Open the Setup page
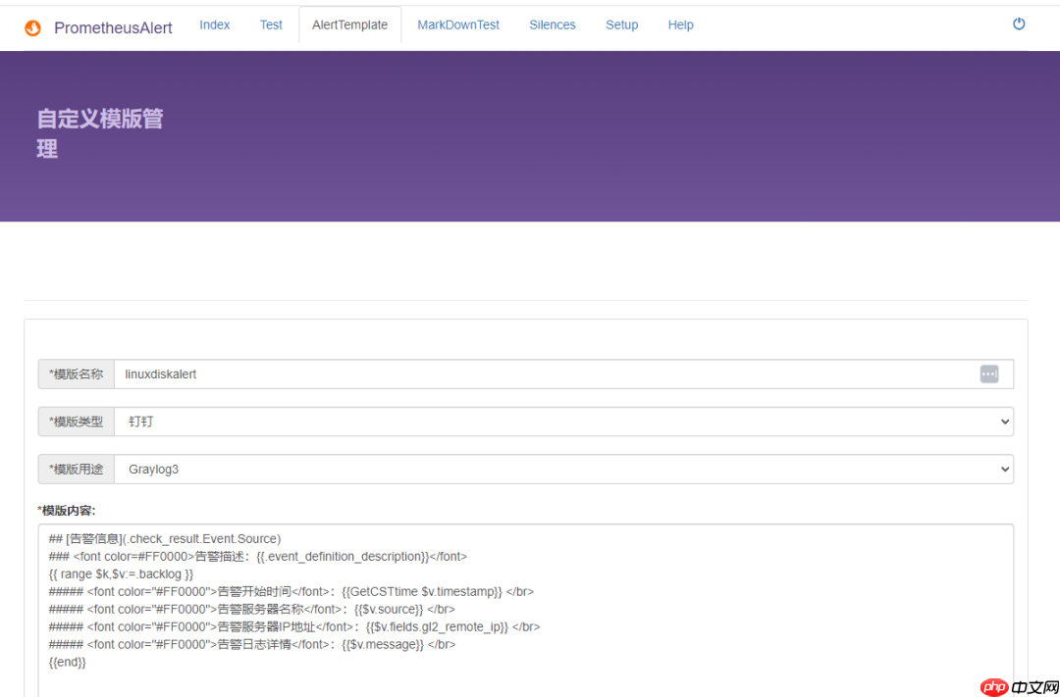 (621, 25)
